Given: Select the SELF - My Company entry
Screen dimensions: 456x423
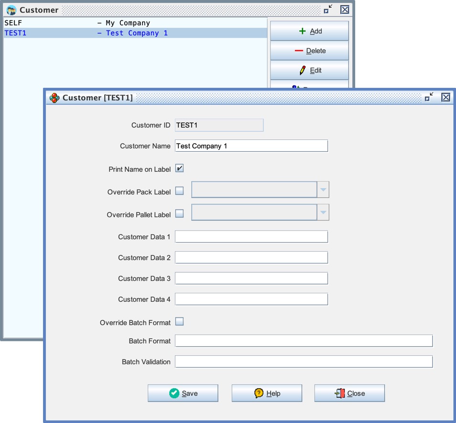Looking at the screenshot, I should [76, 23].
